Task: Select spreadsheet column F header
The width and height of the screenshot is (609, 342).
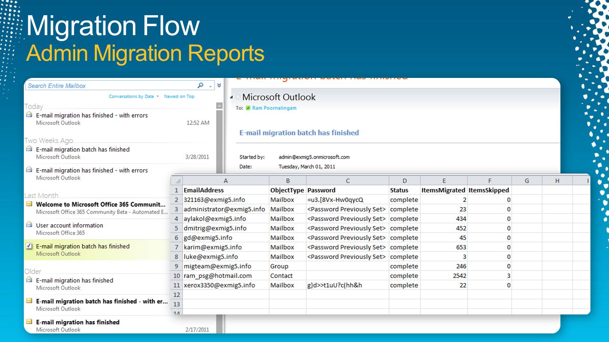Action: [489, 180]
